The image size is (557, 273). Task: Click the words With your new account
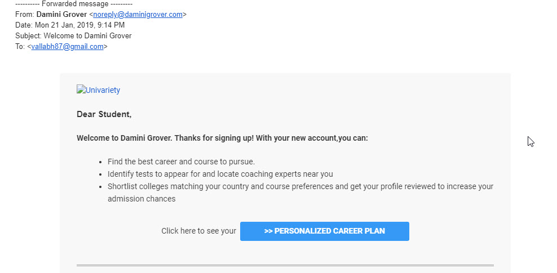297,138
